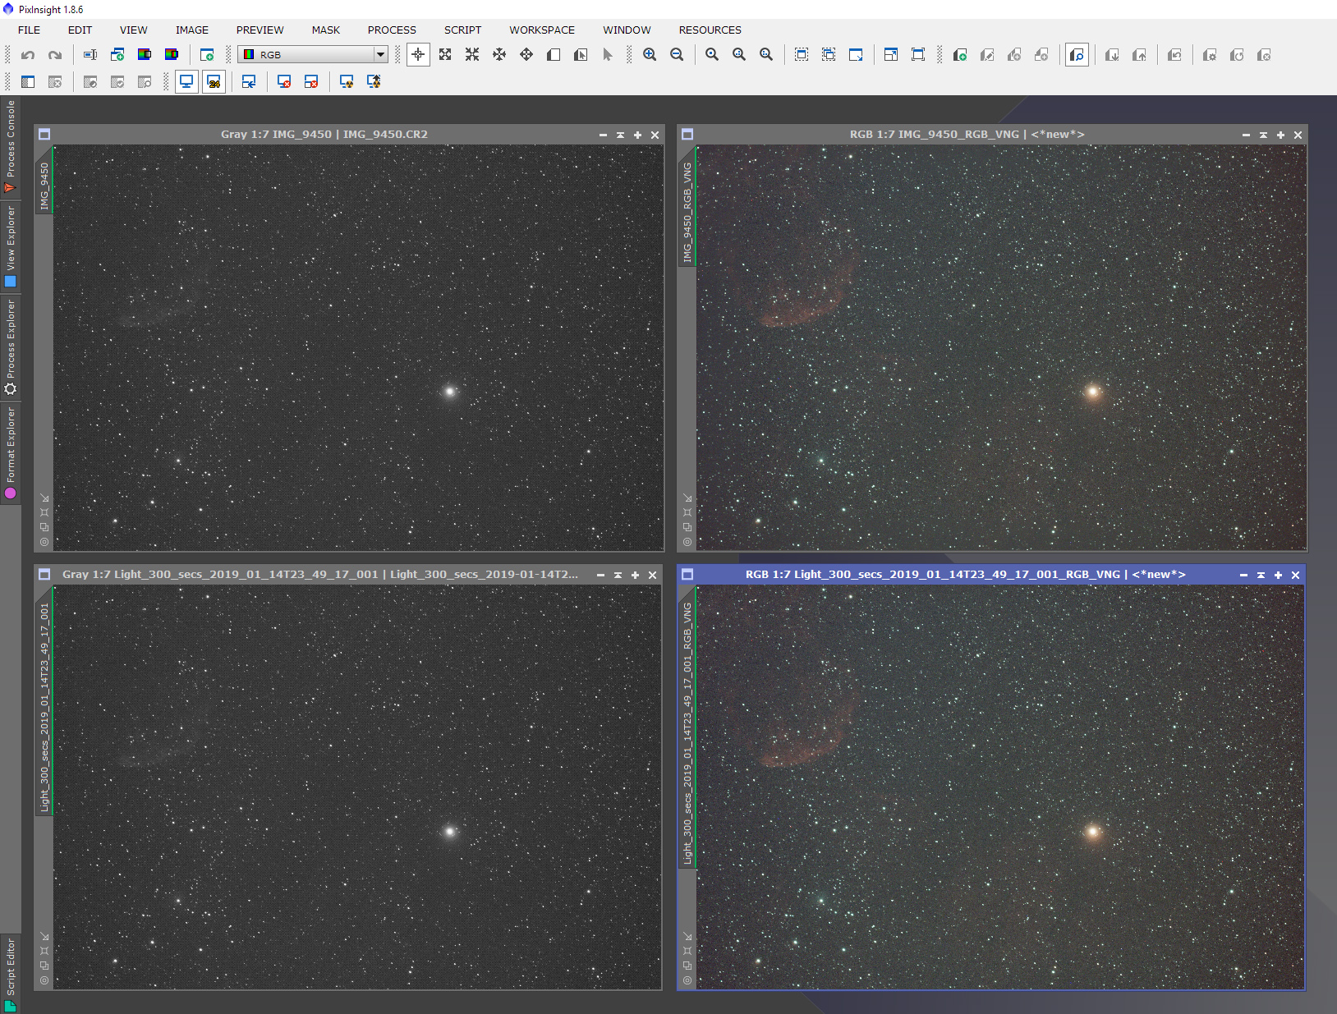Click the New Mask green-plus icon
1337x1014 pixels.
959,55
